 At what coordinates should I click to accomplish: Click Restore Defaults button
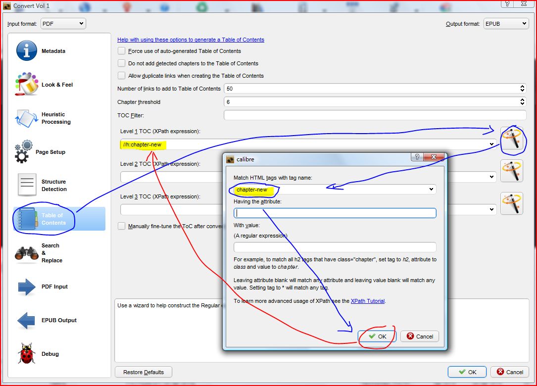[144, 372]
